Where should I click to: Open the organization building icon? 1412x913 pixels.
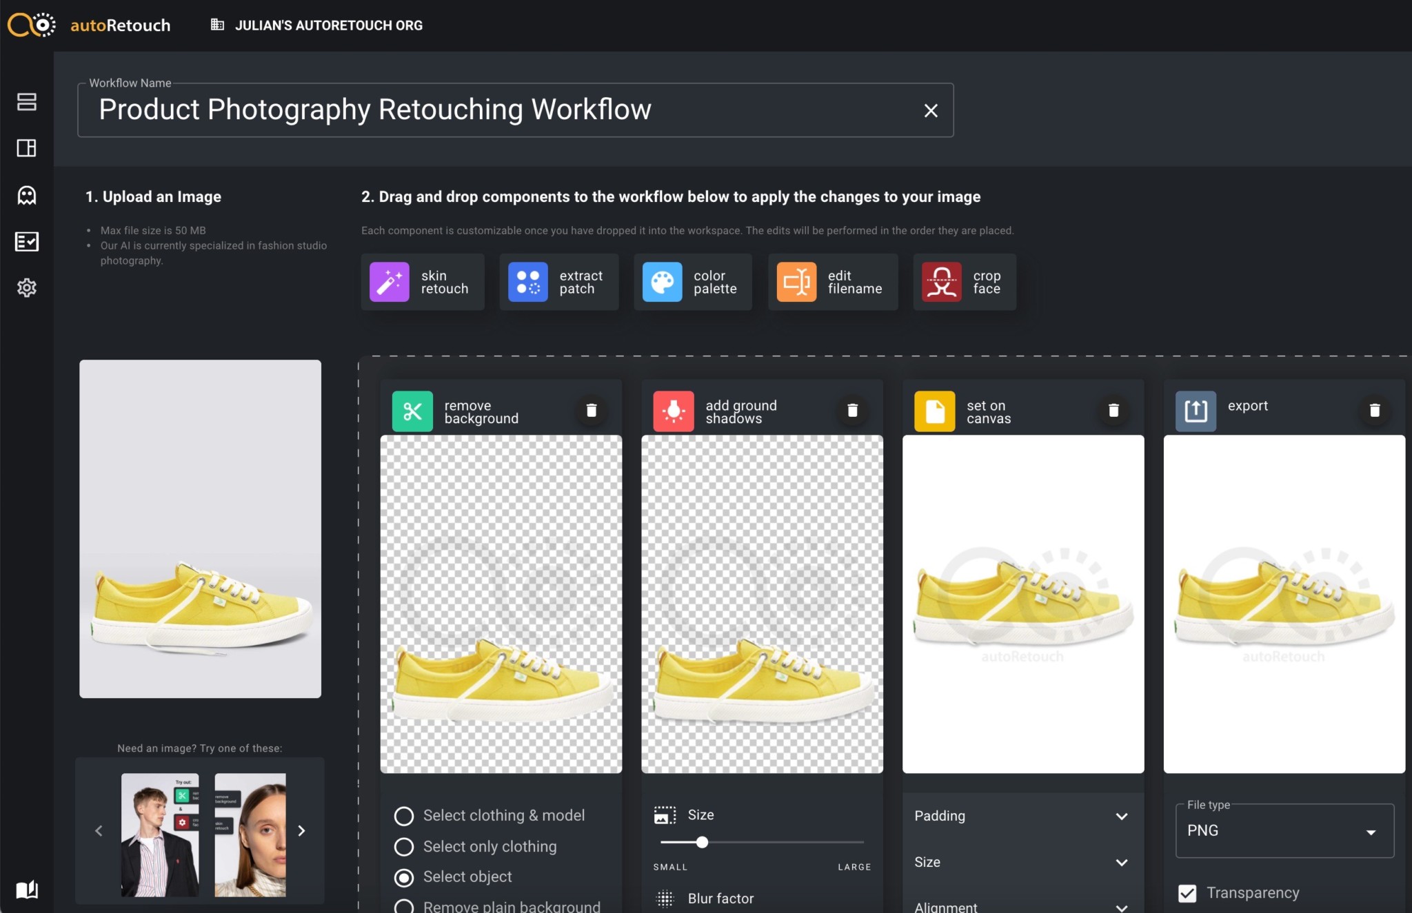click(x=217, y=25)
